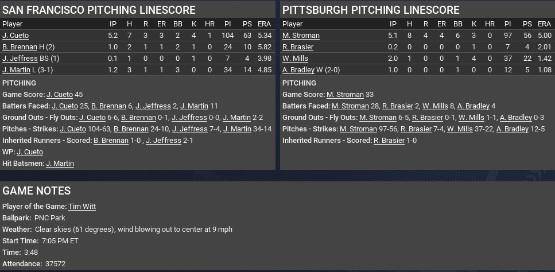Open J. Cueto in San Francisco linescore table
The width and height of the screenshot is (555, 272).
(x=15, y=36)
